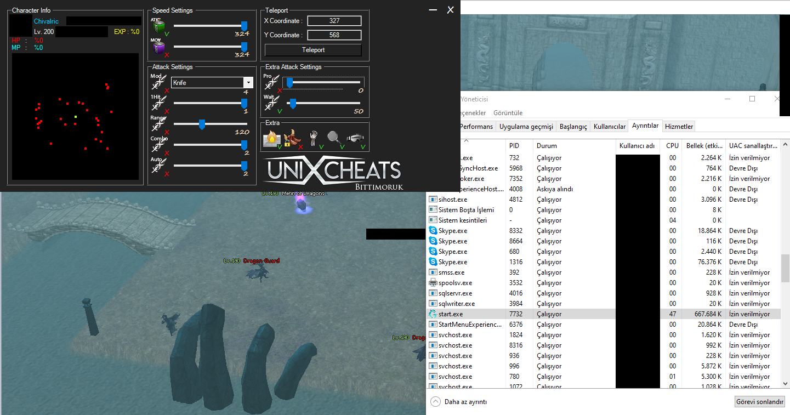
Task: Click the Auto slider handle
Action: [x=244, y=166]
